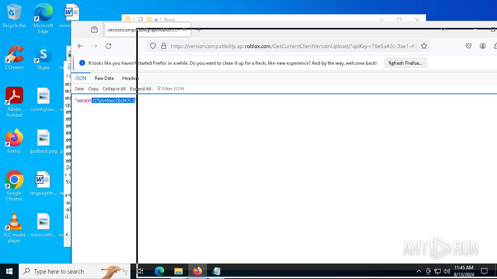
Task: Open Edge from the taskbar
Action: [160, 271]
